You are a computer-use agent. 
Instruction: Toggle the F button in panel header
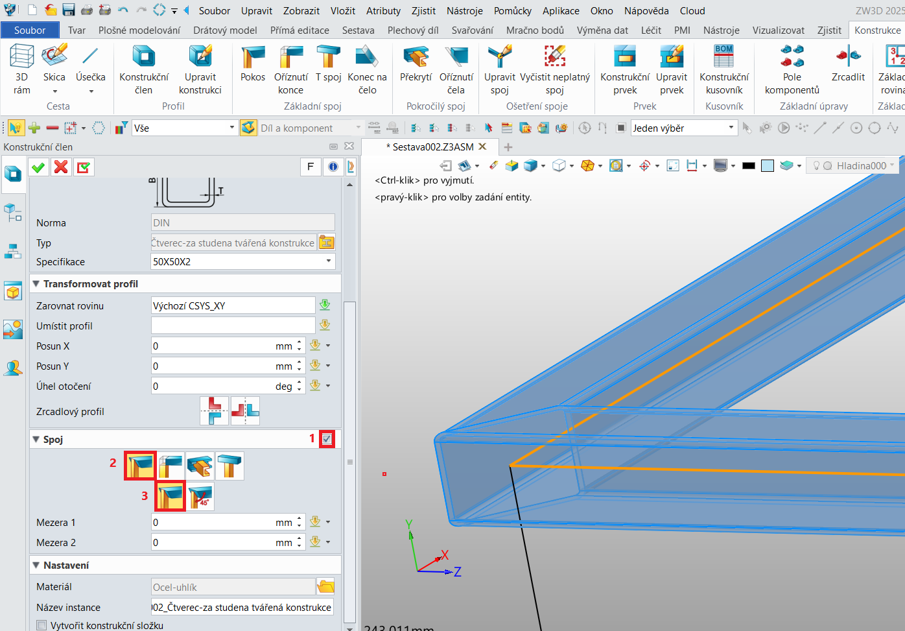pos(311,167)
